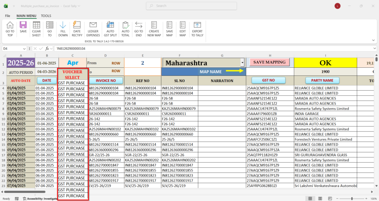Select the Apr month cell
Viewport: 379px width, 201px height.
point(73,63)
